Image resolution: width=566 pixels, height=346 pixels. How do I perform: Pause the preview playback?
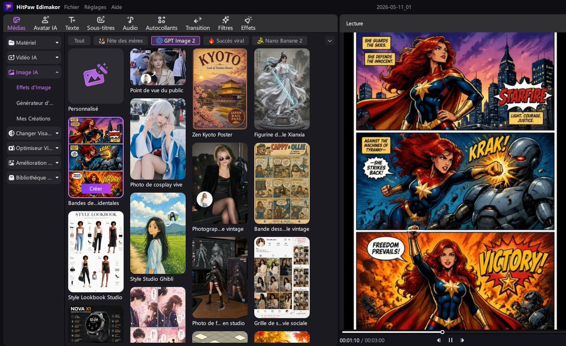[450, 340]
